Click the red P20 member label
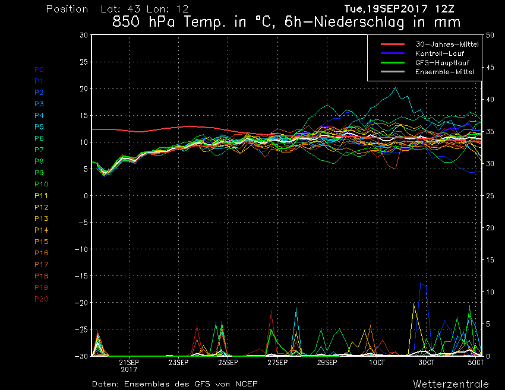505x390 pixels. coord(42,299)
